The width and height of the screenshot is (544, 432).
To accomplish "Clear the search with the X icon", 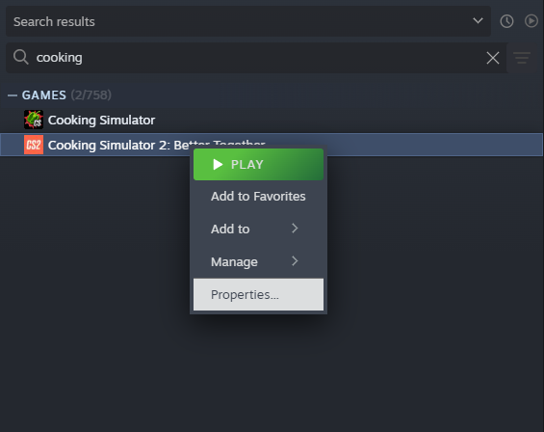I will (x=493, y=58).
